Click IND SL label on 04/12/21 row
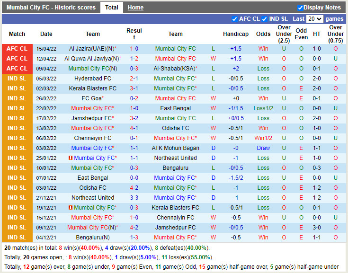The image size is (348, 273). 17,238
